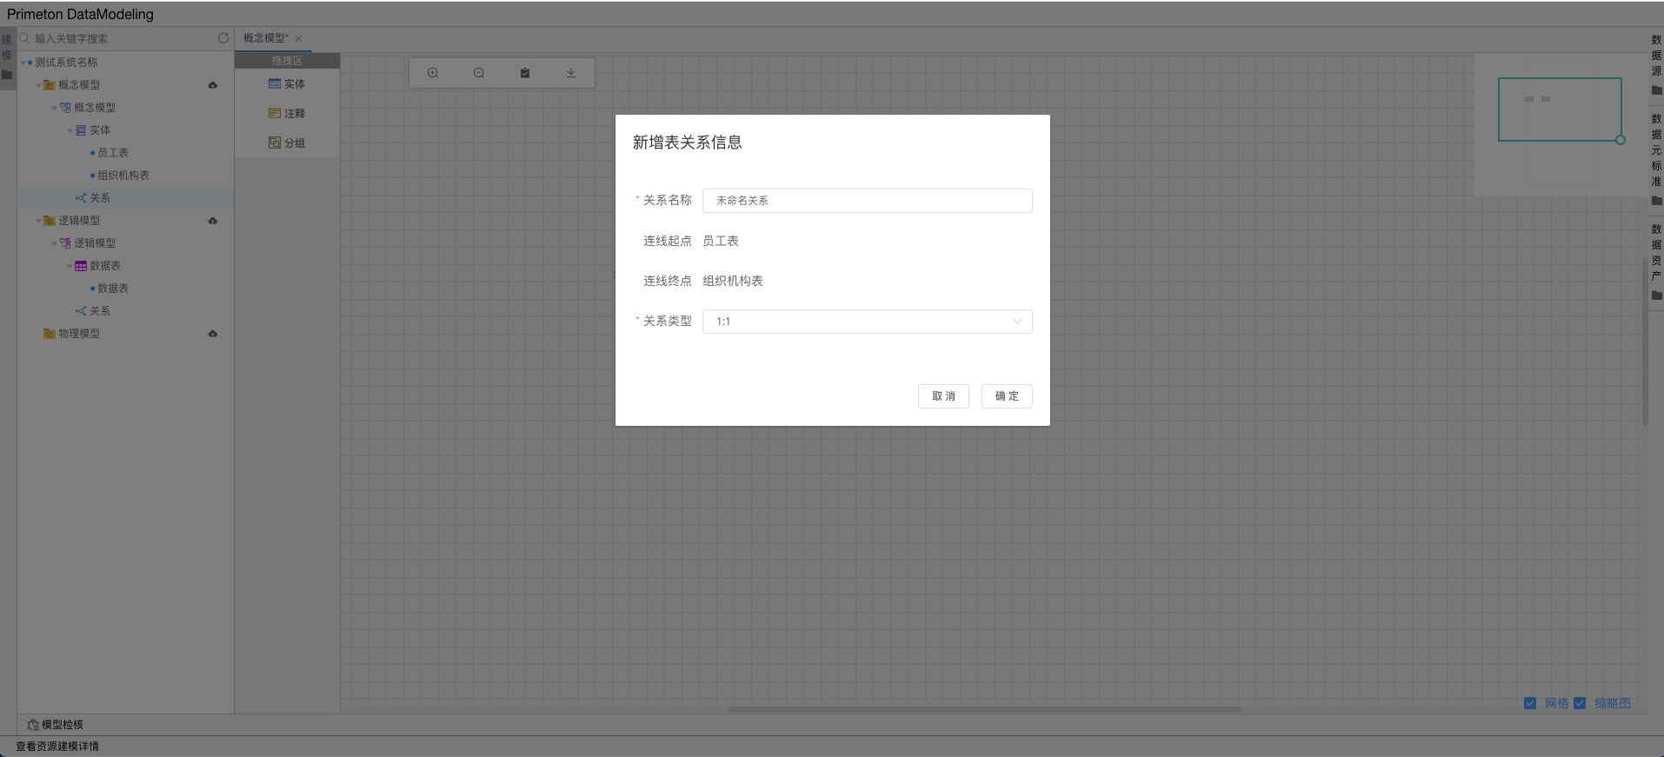Click the 连线终点 value 组织机构表 in the dialog

pyautogui.click(x=733, y=281)
